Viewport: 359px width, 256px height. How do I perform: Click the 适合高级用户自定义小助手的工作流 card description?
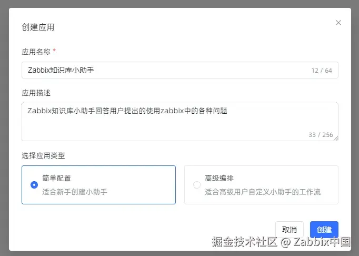click(x=263, y=192)
